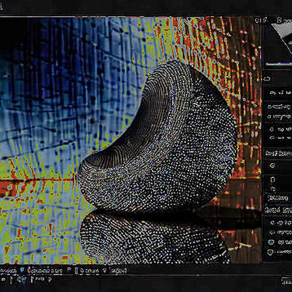Click the colored square icon in the bottom status bar
Screen dimensions: 292x292
(22, 270)
